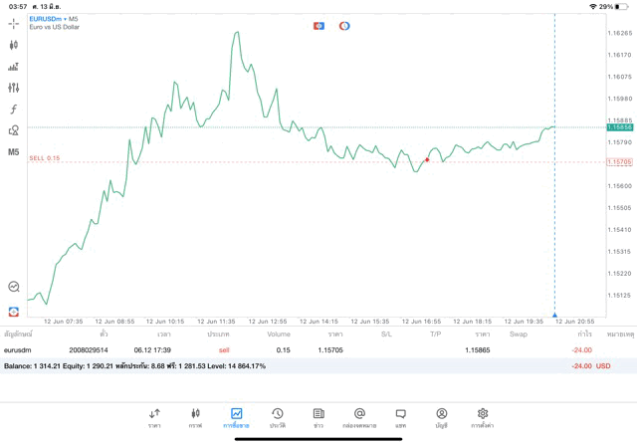Select the eurusdm sell position row
The width and height of the screenshot is (637, 445).
click(299, 349)
